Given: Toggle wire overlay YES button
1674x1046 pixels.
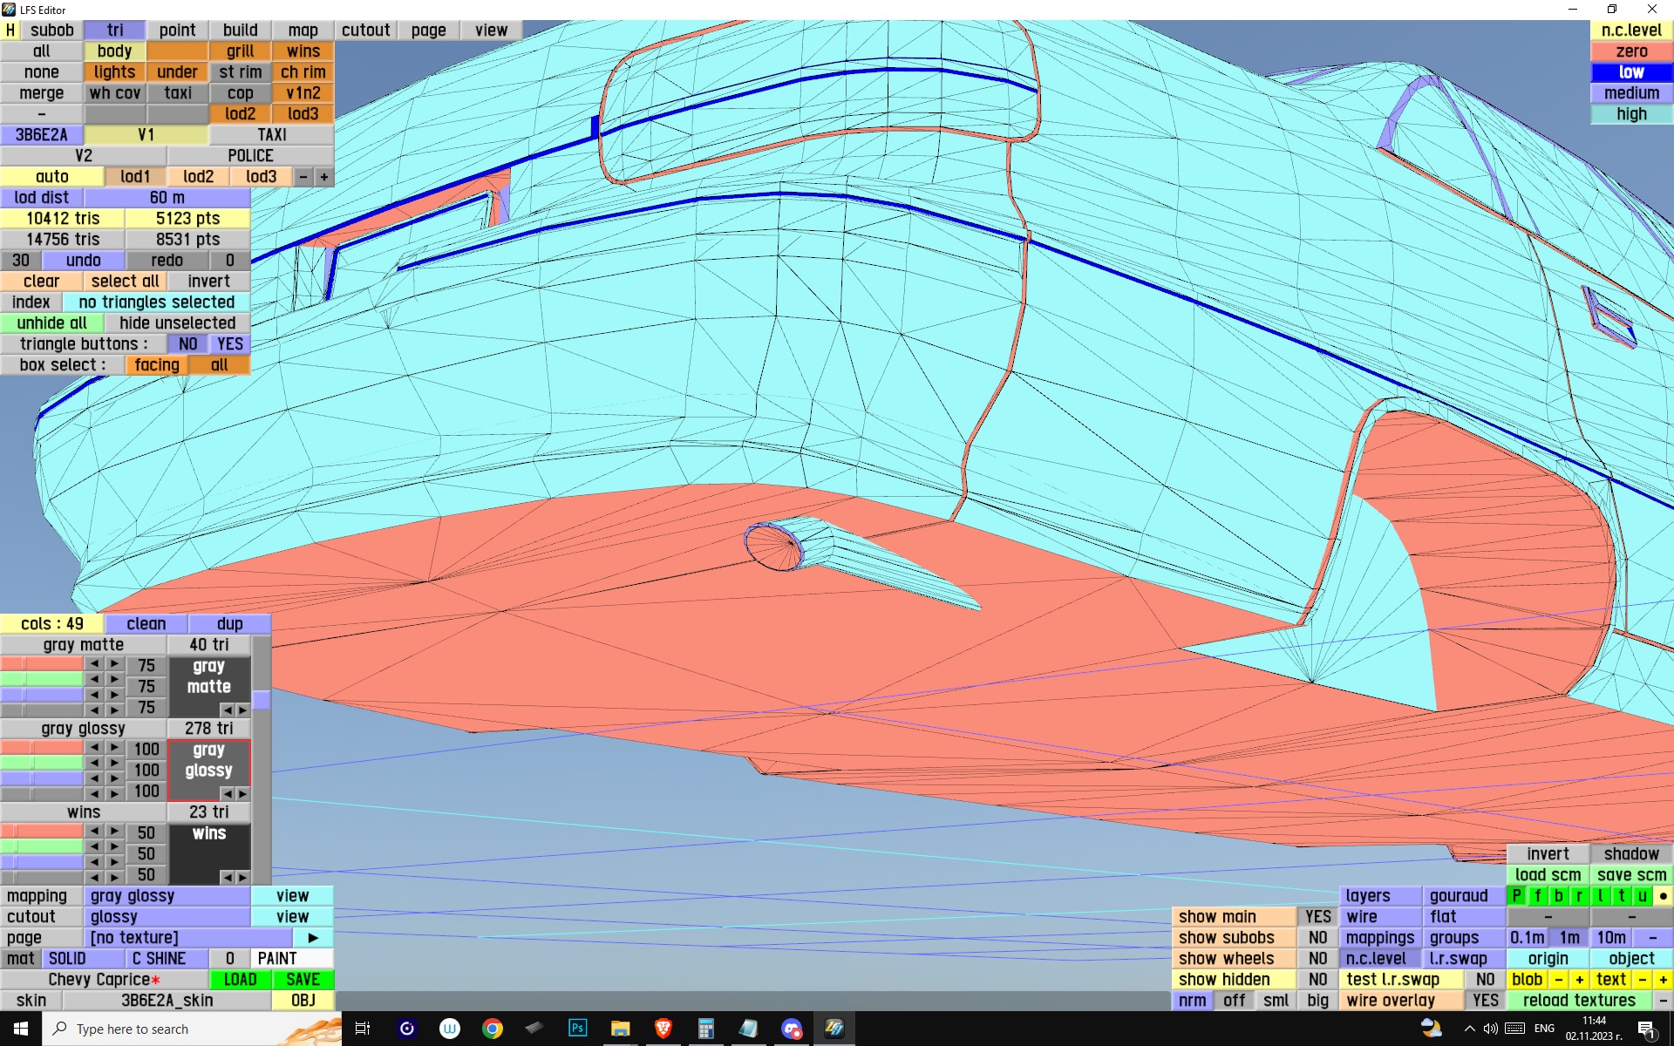Looking at the screenshot, I should pyautogui.click(x=1485, y=1001).
